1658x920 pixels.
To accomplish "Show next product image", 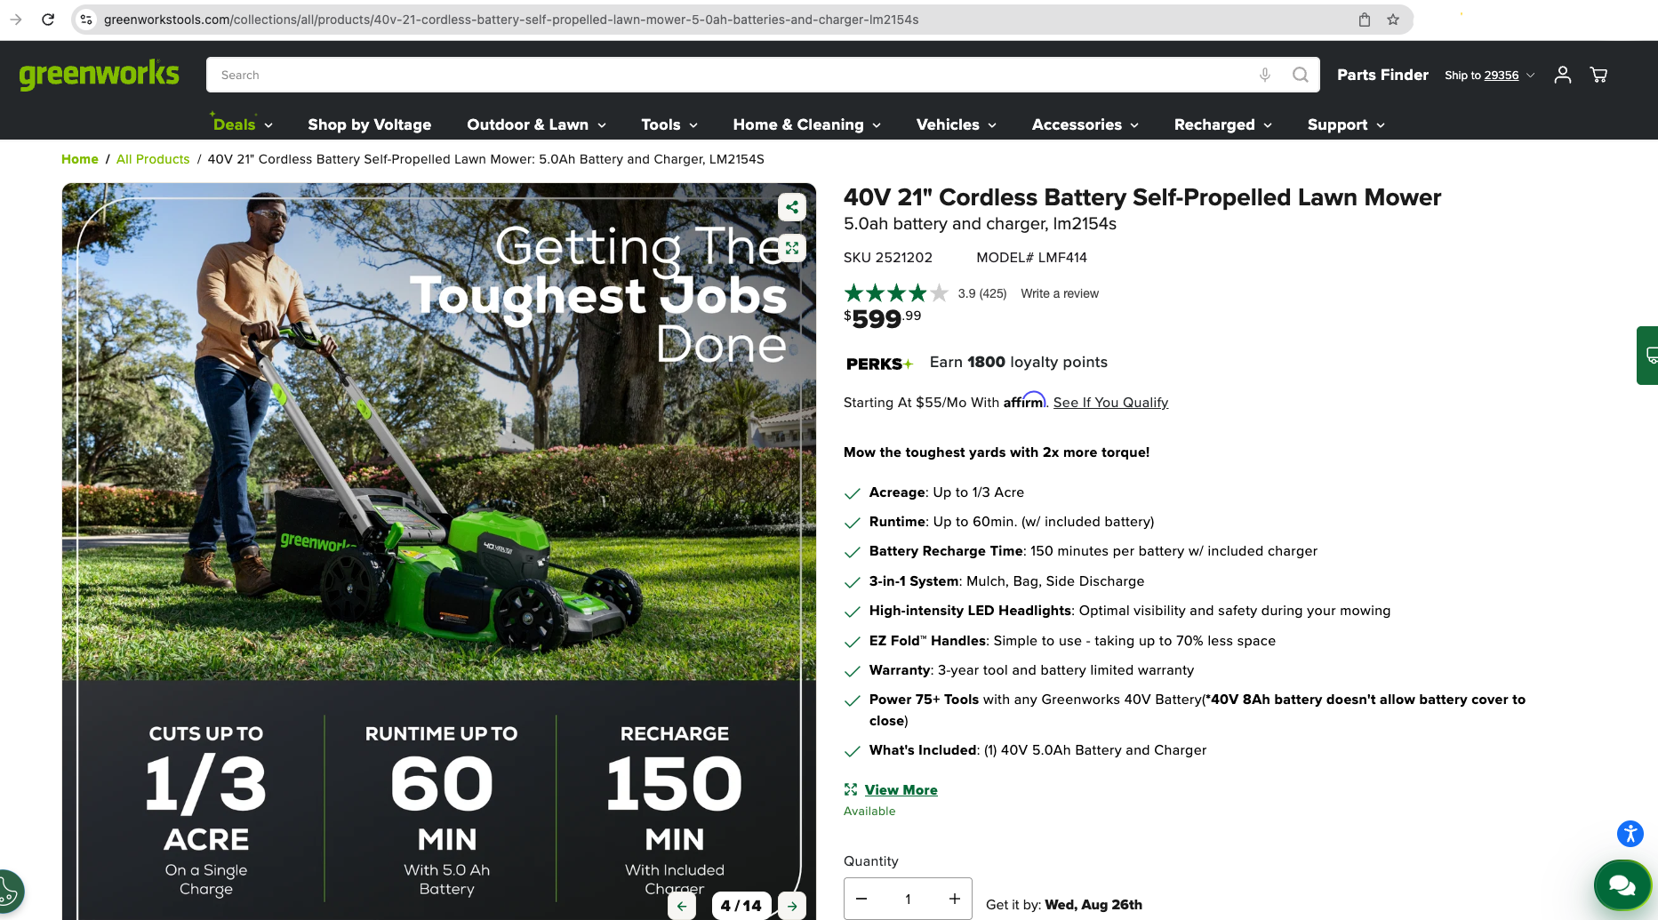I will pyautogui.click(x=792, y=906).
